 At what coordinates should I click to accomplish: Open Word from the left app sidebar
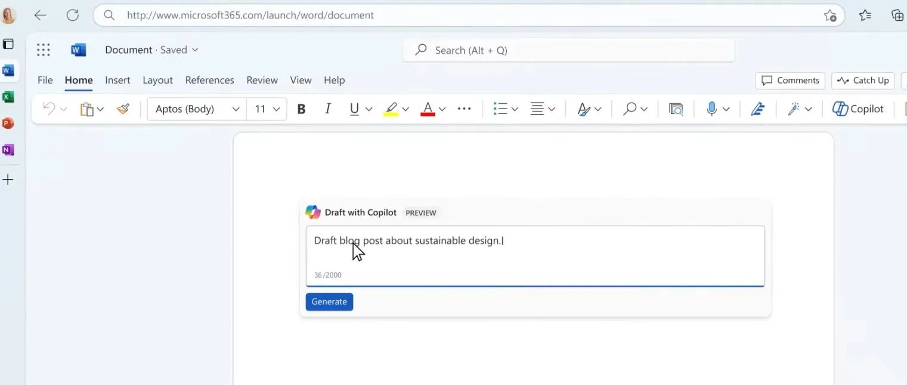point(8,71)
